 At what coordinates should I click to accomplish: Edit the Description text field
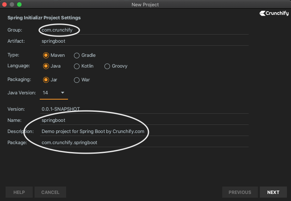[x=144, y=132]
